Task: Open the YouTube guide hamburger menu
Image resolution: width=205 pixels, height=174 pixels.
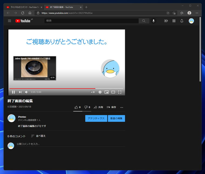Action: coord(9,21)
